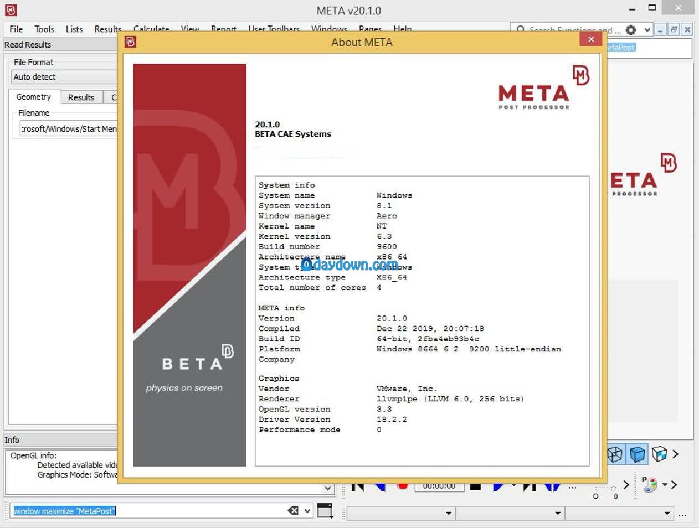Click the Filename input field
Viewport: 699px width, 528px height.
pos(69,129)
